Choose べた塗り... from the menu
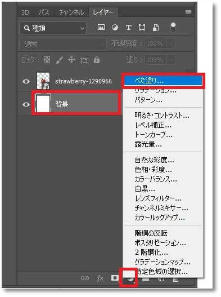 163,81
